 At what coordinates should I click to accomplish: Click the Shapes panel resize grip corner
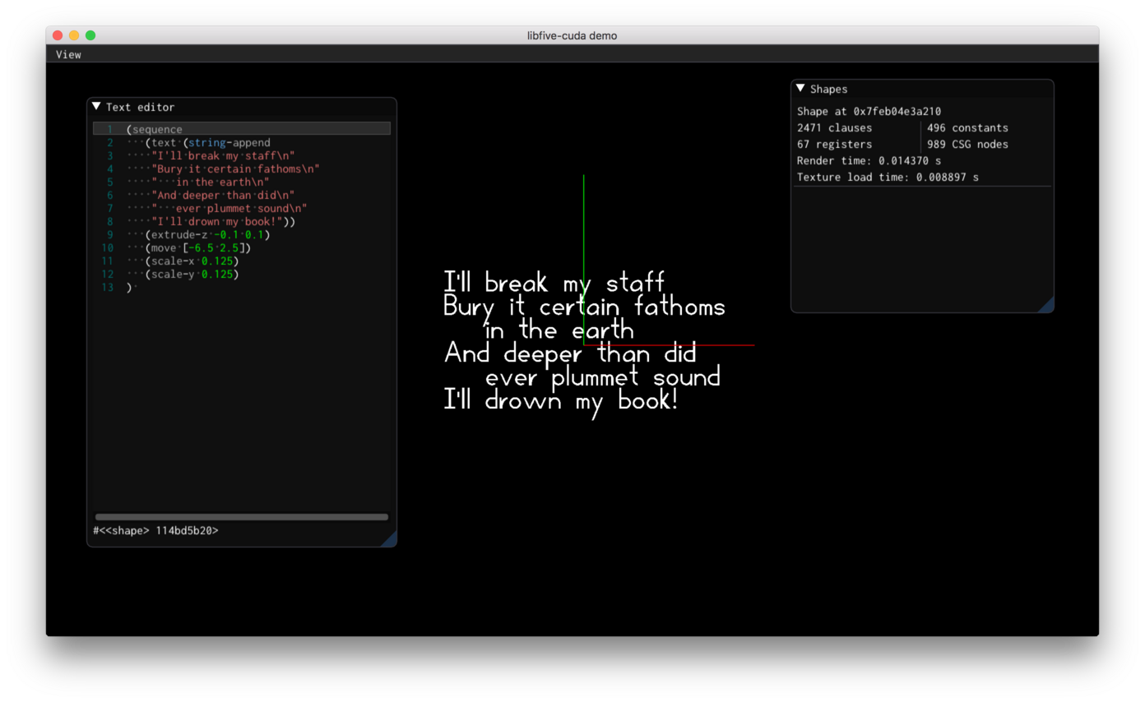point(1045,305)
